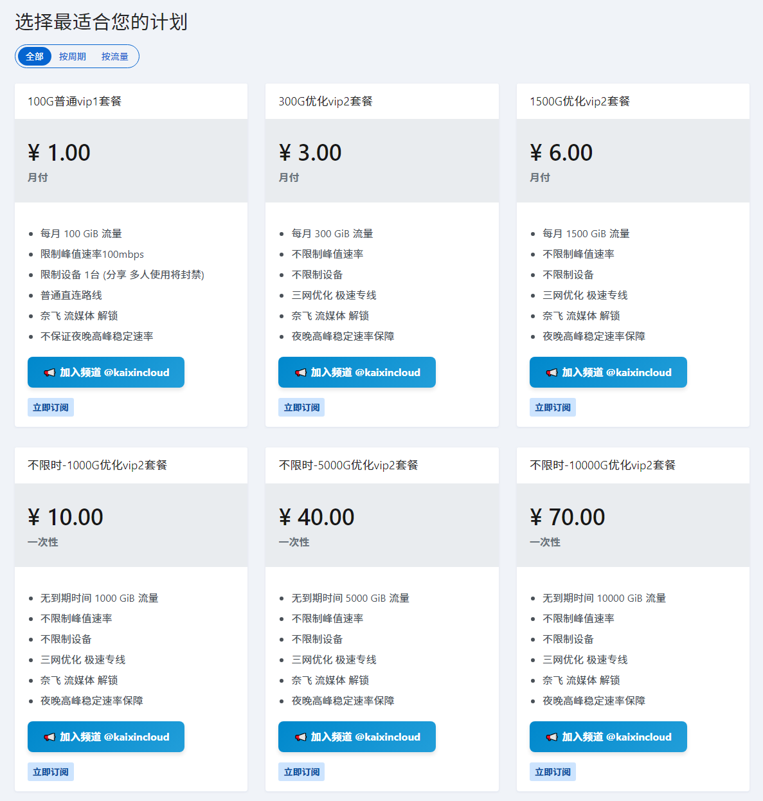Screen dimensions: 763x801
Task: Switch to the 按周期 filter tab
Action: [x=73, y=57]
